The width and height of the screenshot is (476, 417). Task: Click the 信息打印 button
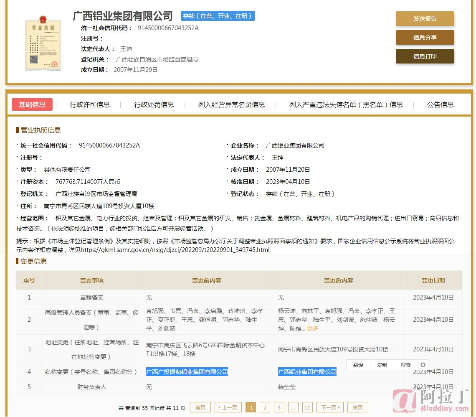click(x=425, y=56)
